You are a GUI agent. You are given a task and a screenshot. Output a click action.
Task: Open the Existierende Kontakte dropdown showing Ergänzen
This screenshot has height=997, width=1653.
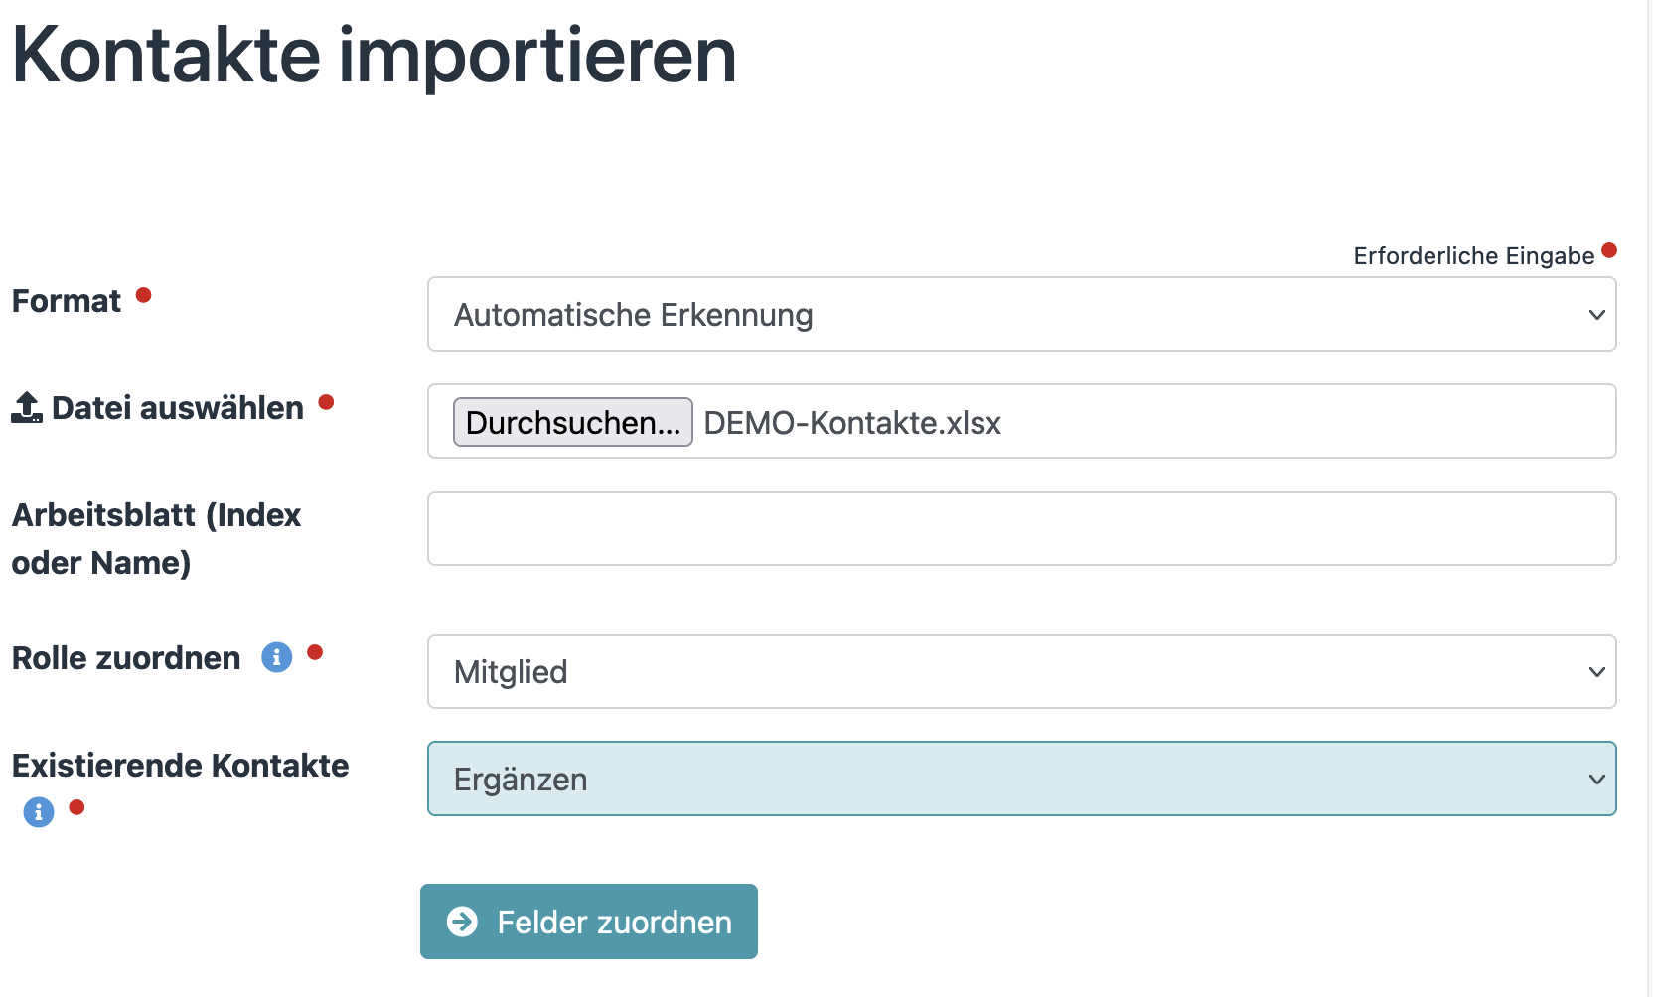pyautogui.click(x=1021, y=780)
